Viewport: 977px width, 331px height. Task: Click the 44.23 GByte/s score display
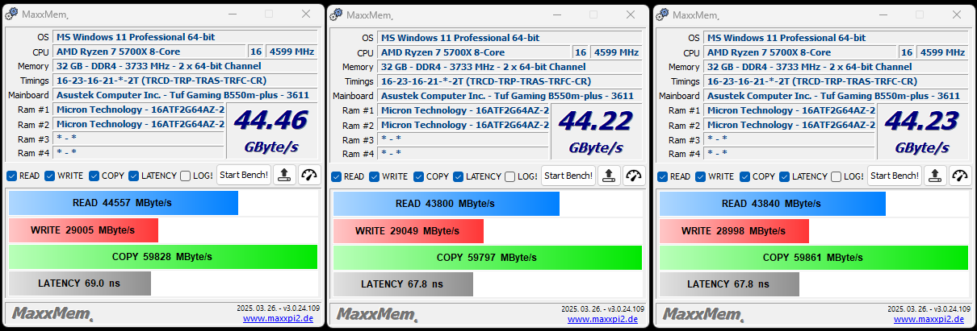pos(923,132)
